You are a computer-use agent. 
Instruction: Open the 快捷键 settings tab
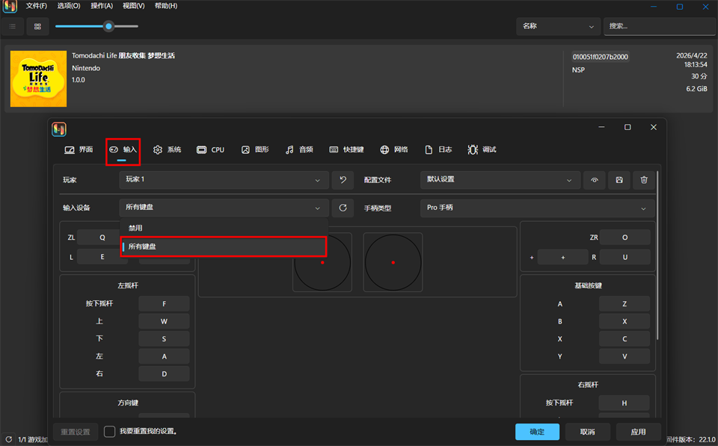tap(346, 149)
